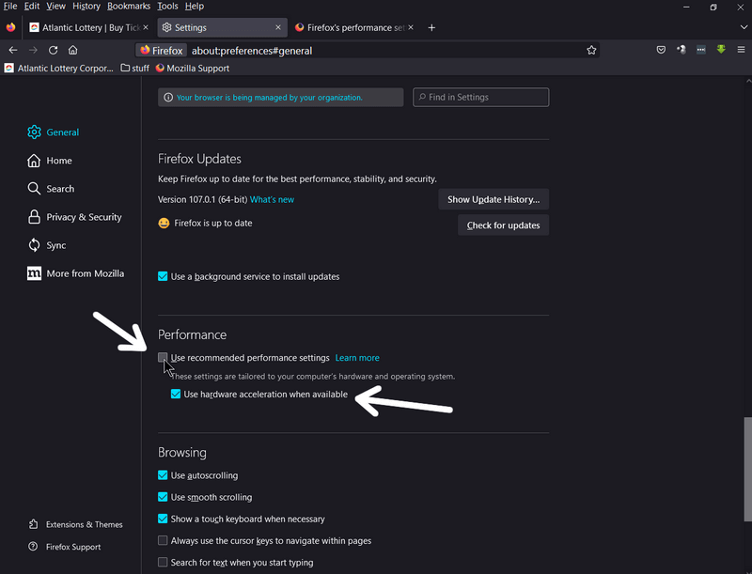Click Check for updates button
The height and width of the screenshot is (574, 752).
(x=503, y=225)
